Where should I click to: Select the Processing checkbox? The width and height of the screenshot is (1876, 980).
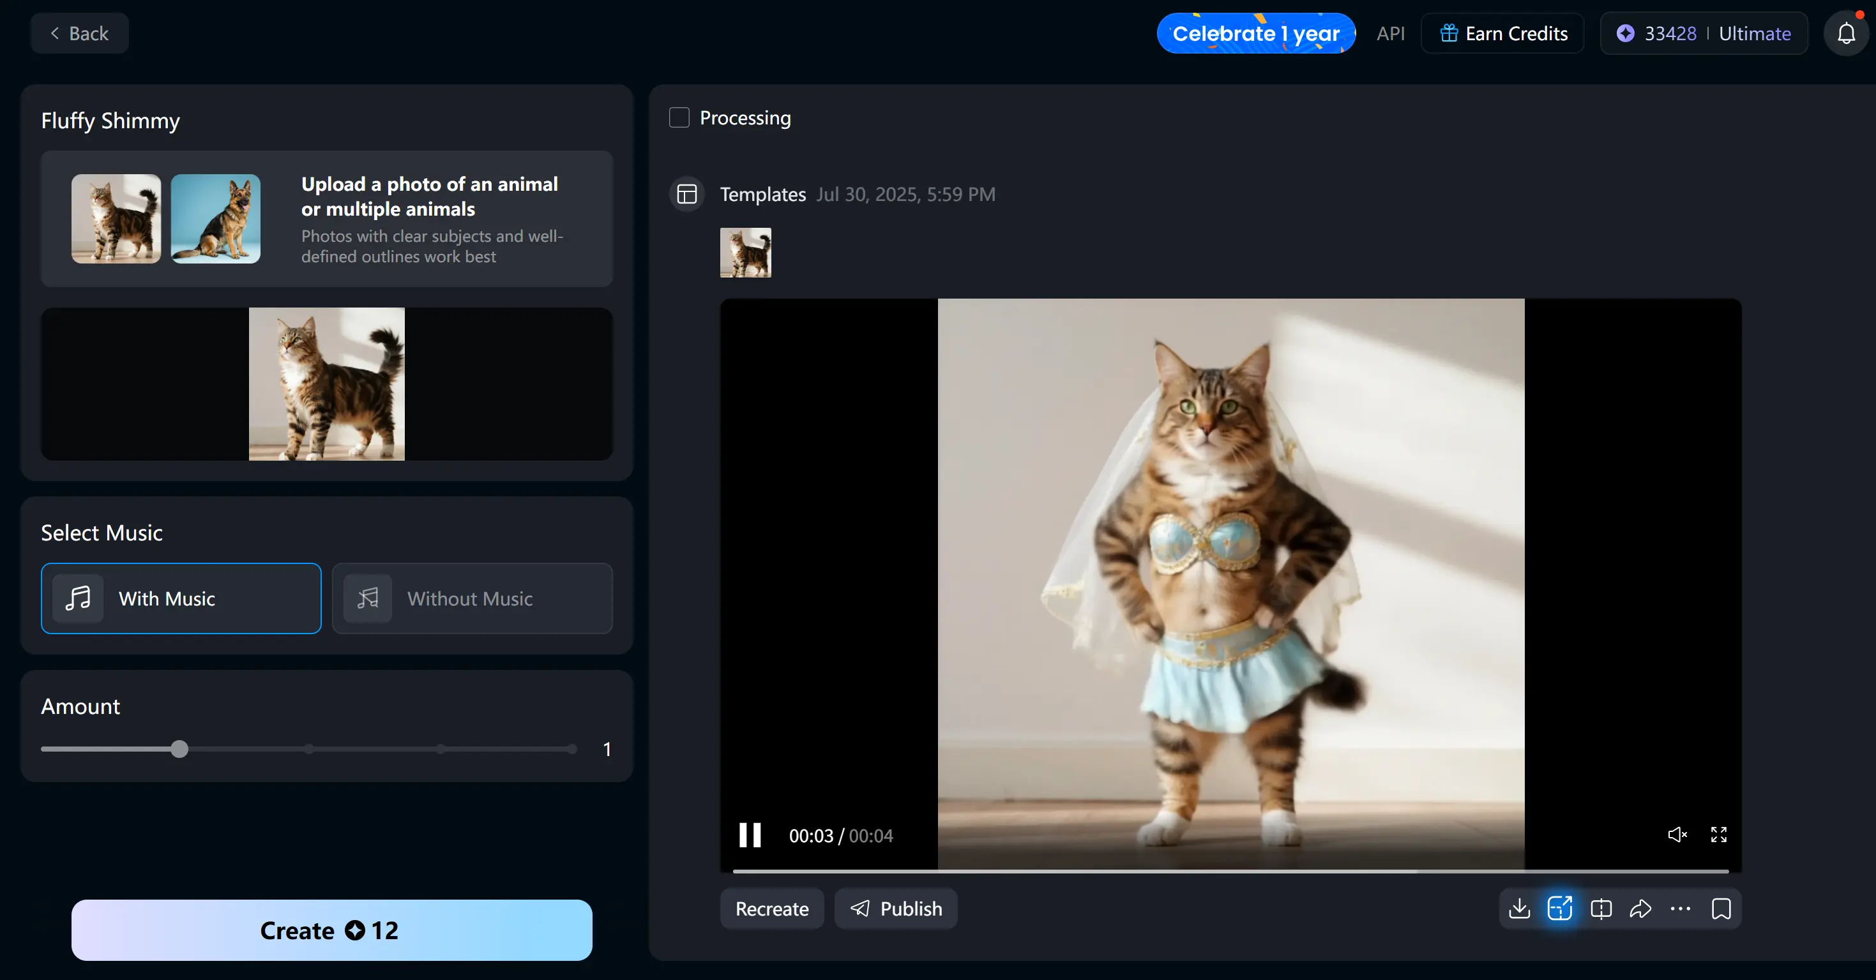(x=679, y=117)
